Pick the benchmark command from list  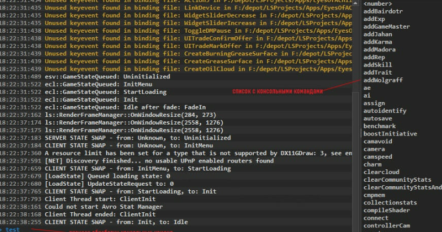pos(379,126)
